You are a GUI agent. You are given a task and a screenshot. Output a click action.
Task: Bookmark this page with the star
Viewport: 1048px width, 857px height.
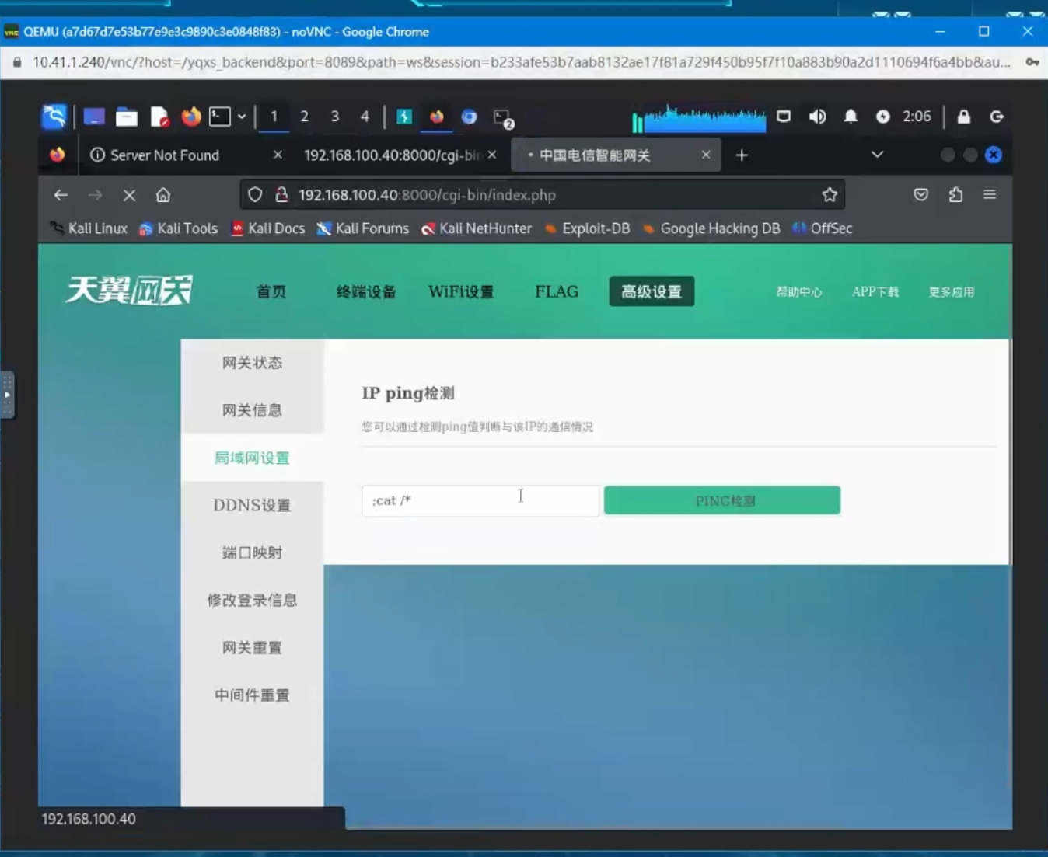(830, 195)
